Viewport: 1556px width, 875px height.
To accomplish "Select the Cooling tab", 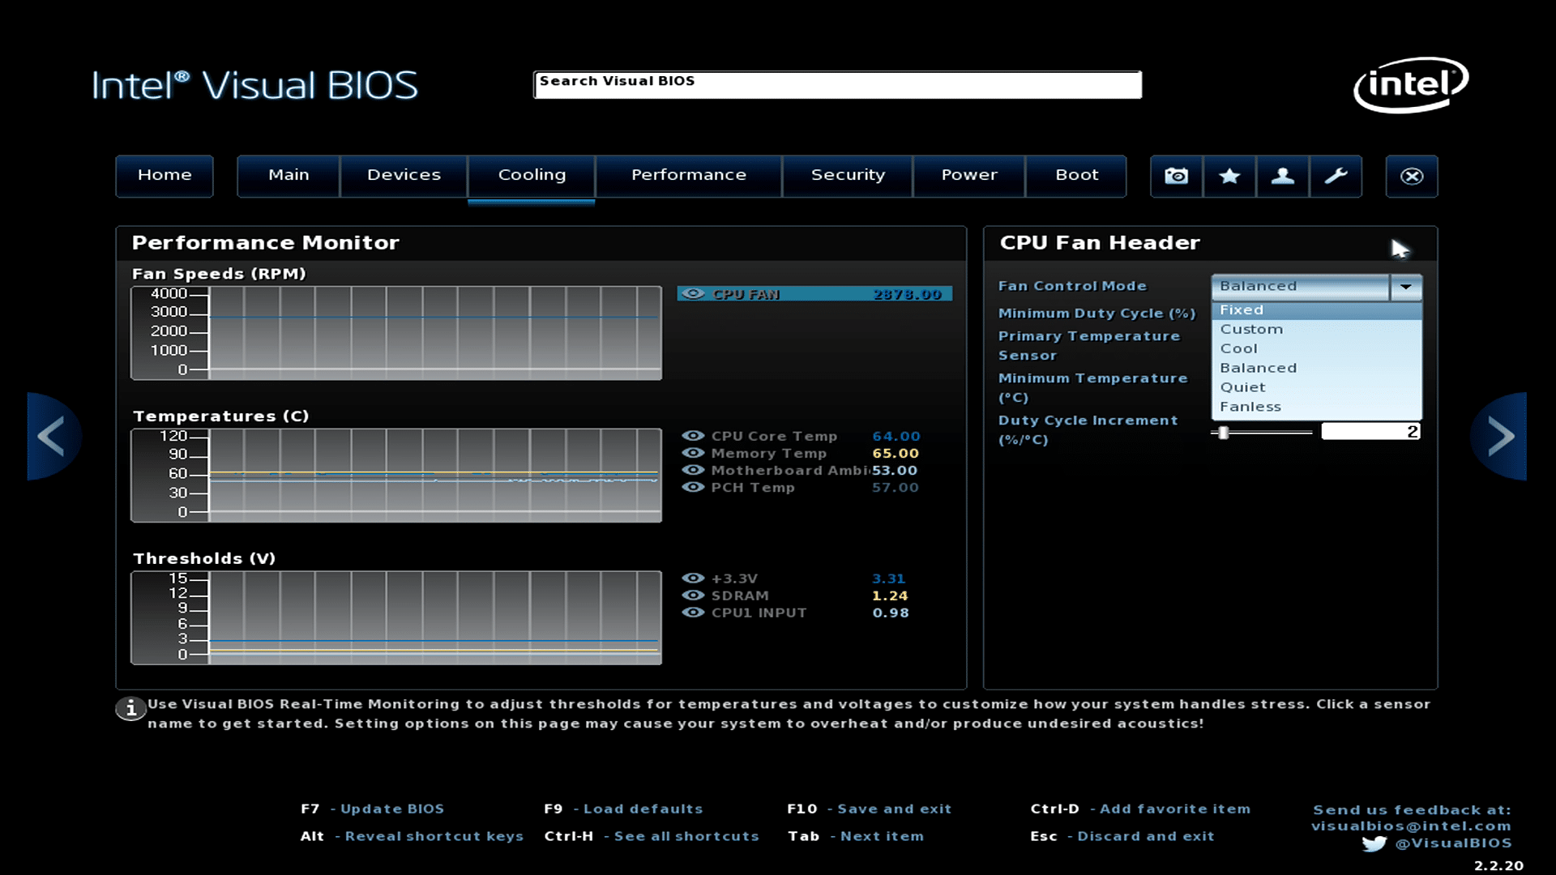I will pos(532,176).
